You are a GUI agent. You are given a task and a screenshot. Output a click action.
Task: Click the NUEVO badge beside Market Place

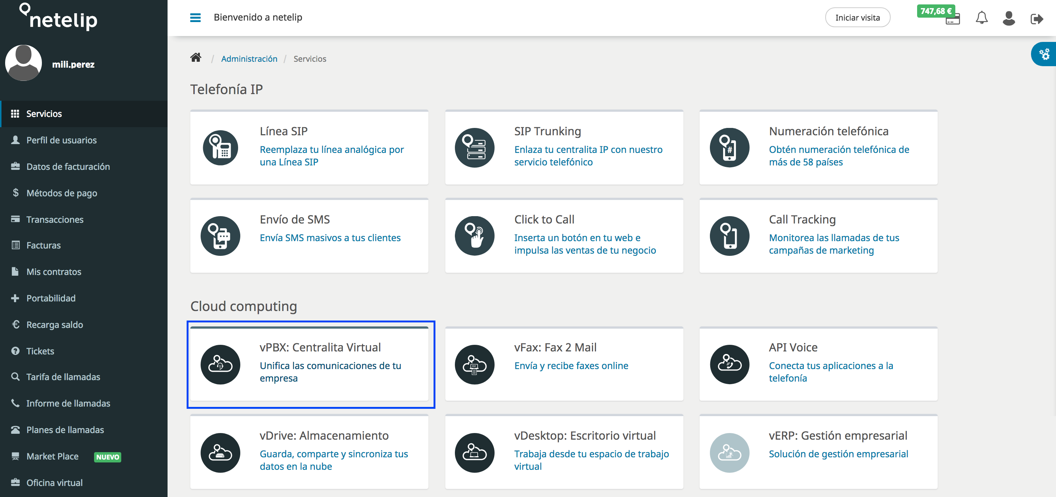107,457
